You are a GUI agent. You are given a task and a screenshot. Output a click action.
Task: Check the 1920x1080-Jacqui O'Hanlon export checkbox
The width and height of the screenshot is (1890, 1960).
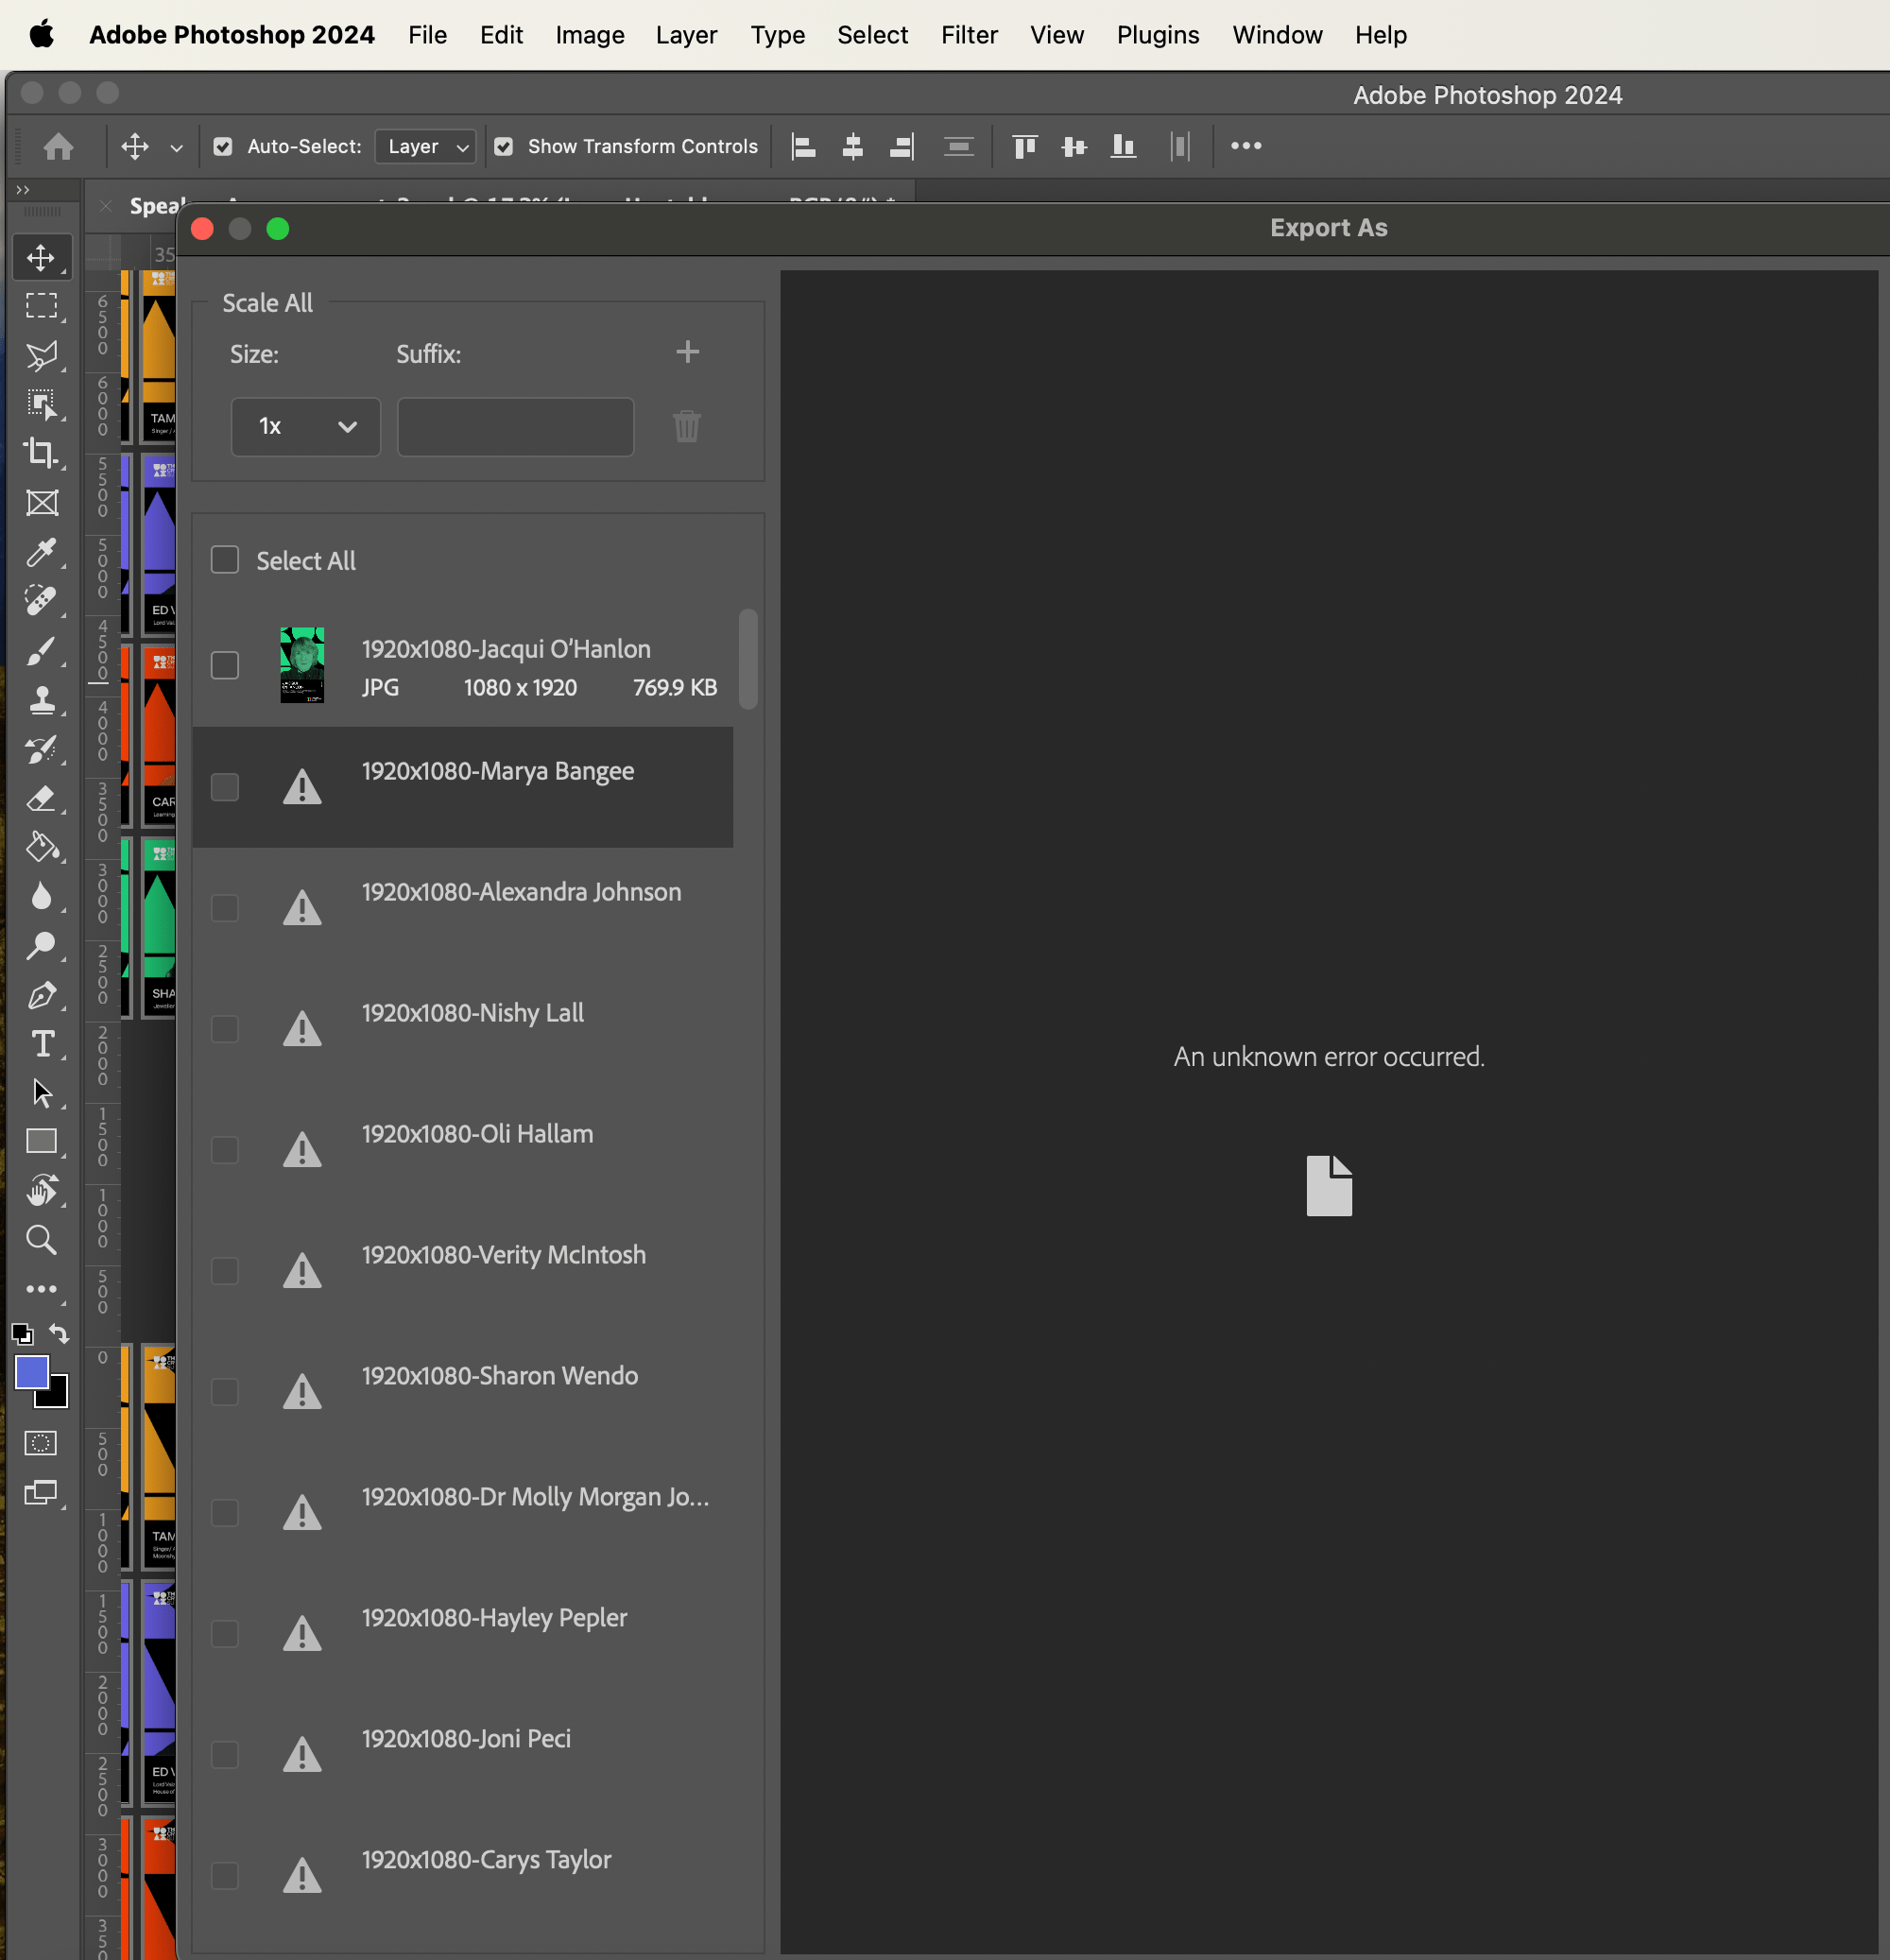[x=224, y=664]
